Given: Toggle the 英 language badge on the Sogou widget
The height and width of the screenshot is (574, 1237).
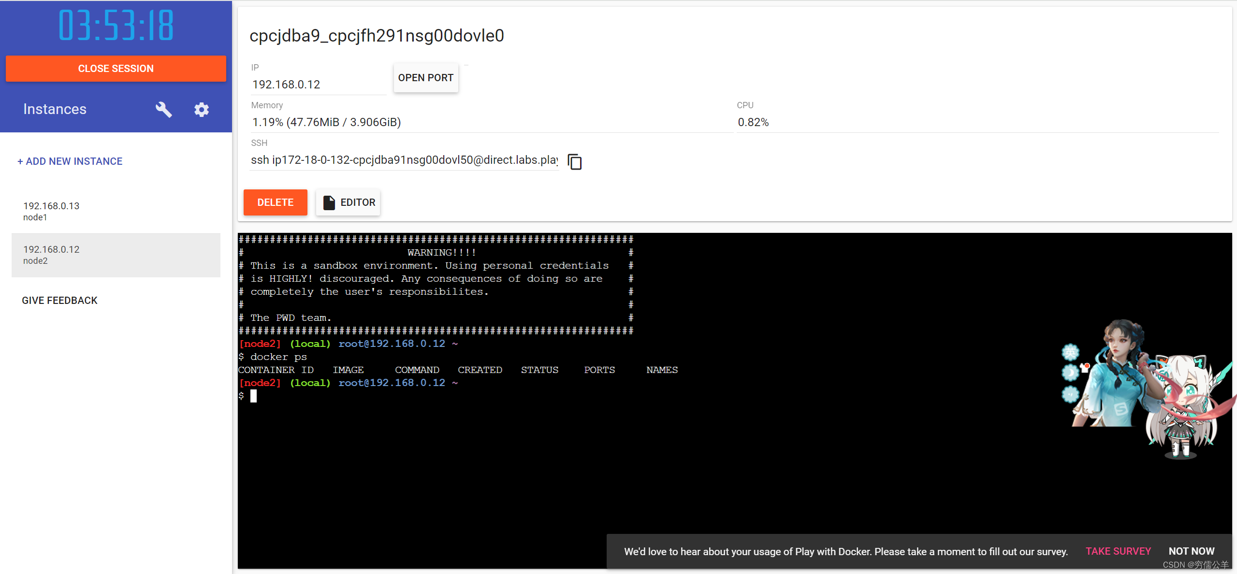Looking at the screenshot, I should tap(1070, 352).
